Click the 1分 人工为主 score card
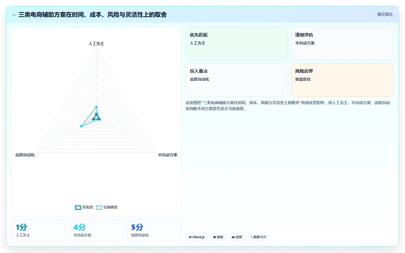The width and height of the screenshot is (405, 253). 39,230
